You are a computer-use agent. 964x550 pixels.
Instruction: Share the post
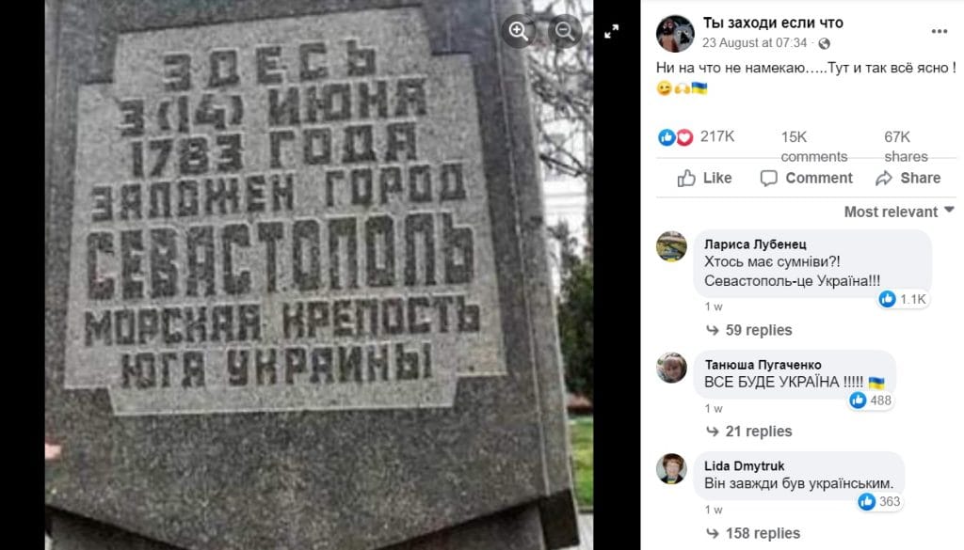point(908,178)
